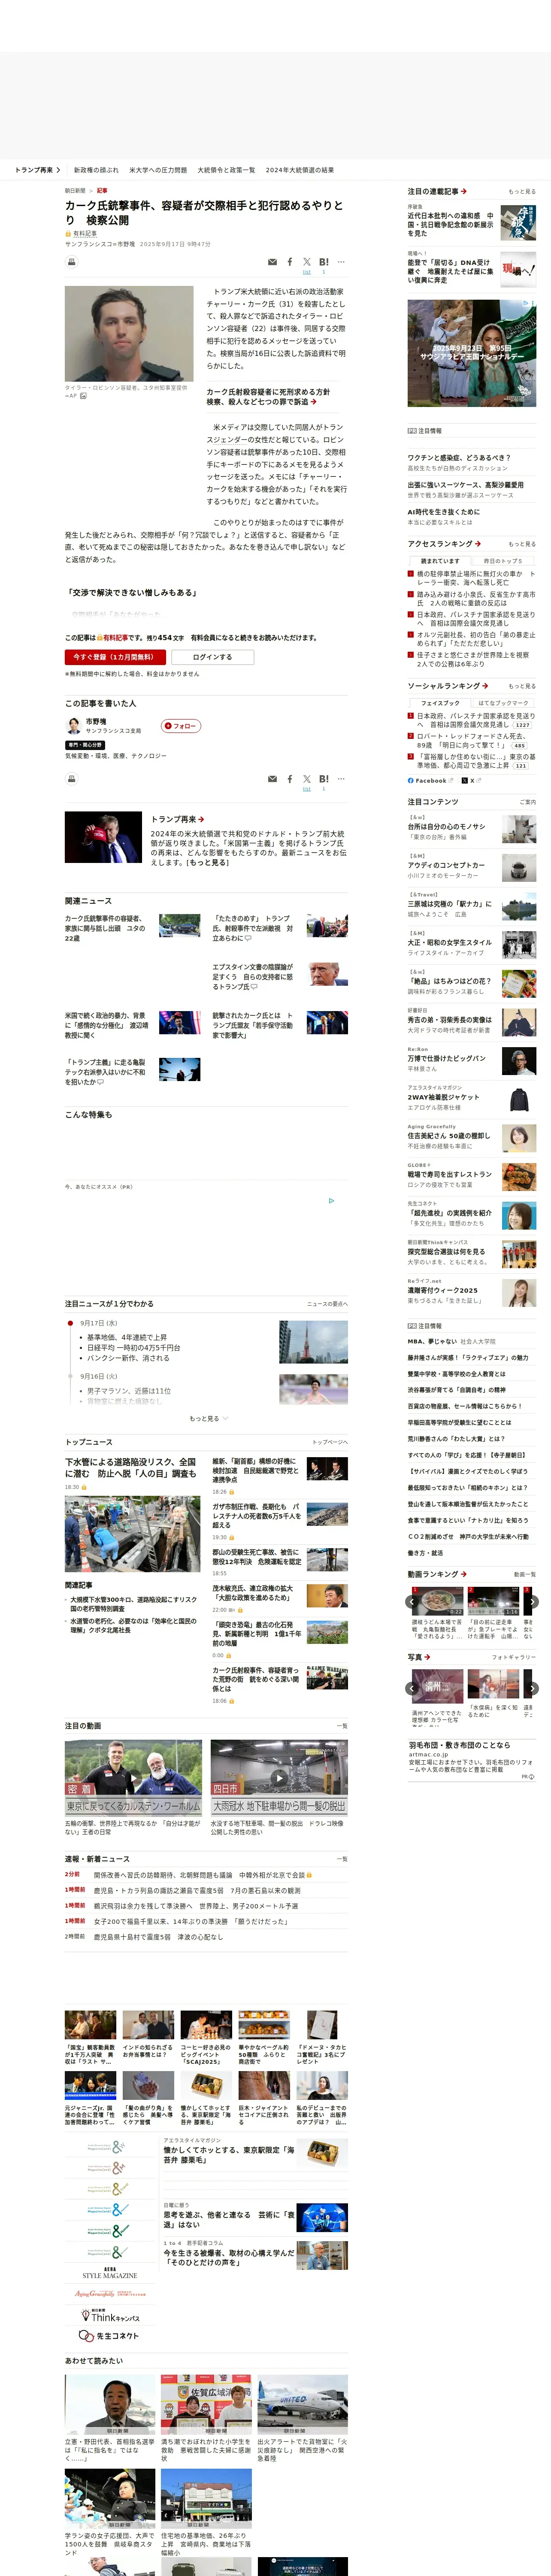The height and width of the screenshot is (2576, 551).
Task: Open ニュースの要点へ link
Action: (327, 1304)
